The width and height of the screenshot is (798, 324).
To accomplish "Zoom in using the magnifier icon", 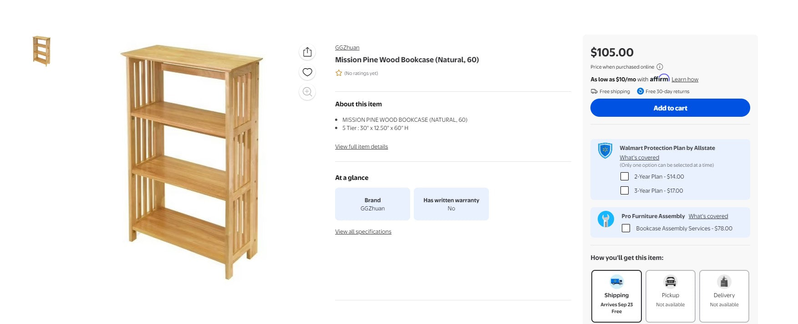I will [x=307, y=92].
